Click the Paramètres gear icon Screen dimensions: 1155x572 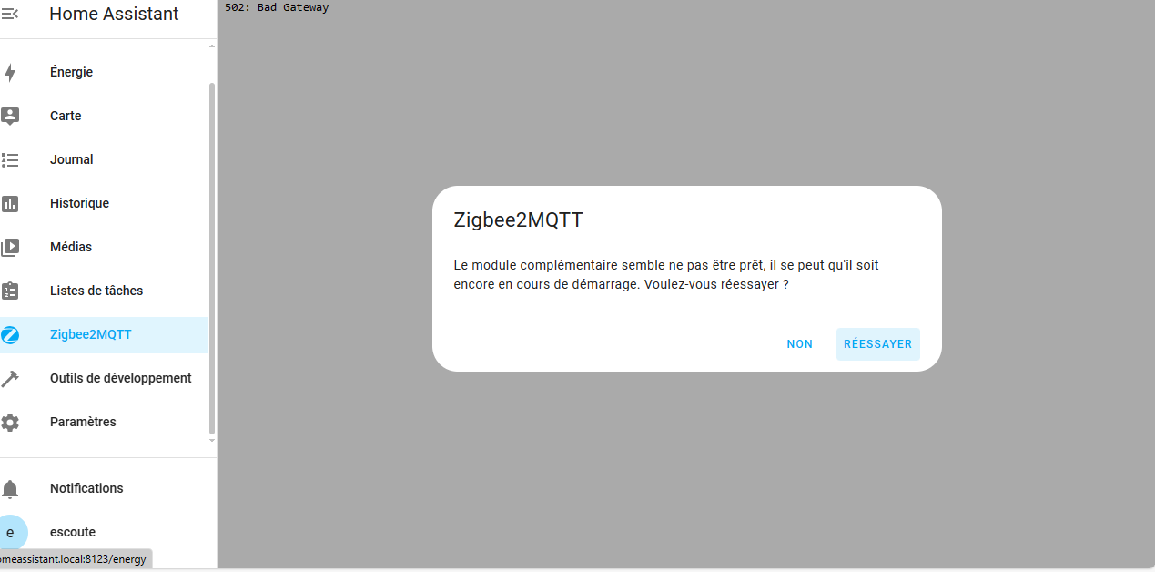click(x=10, y=422)
